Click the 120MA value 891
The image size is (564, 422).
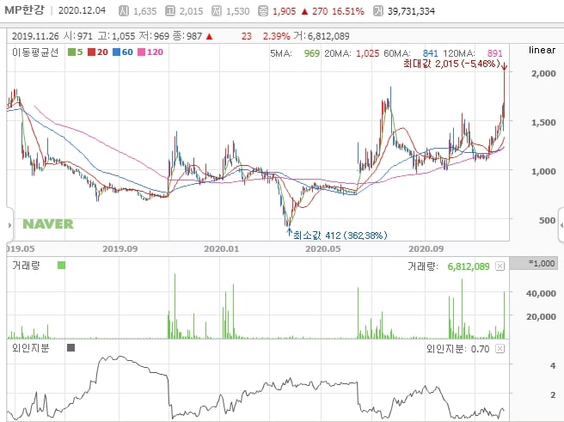pyautogui.click(x=495, y=53)
